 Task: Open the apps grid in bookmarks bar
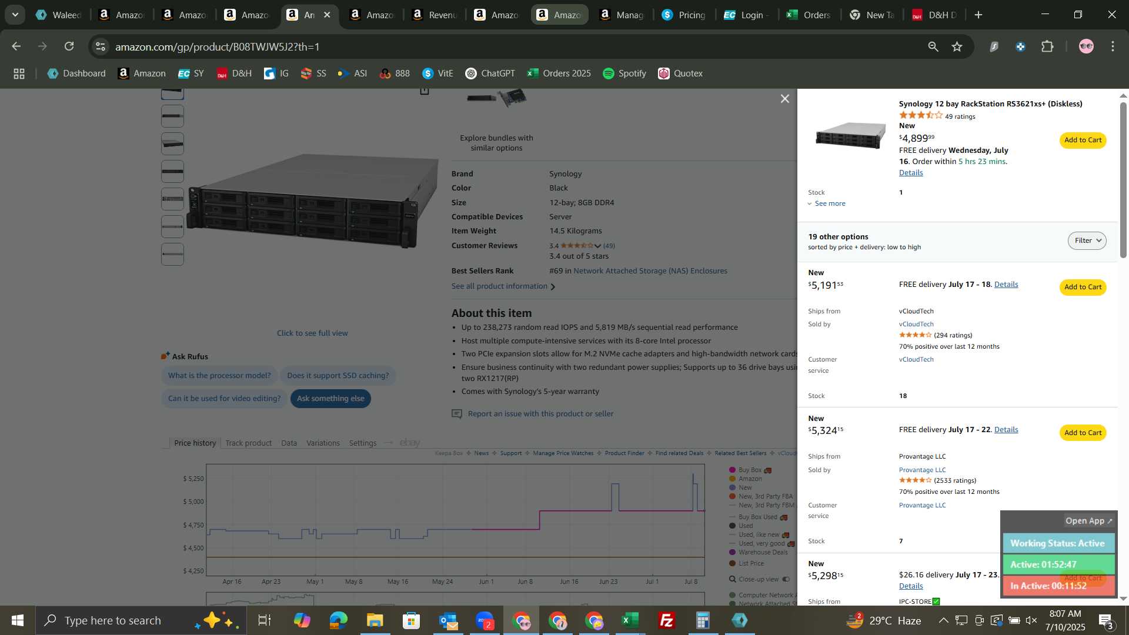tap(19, 73)
